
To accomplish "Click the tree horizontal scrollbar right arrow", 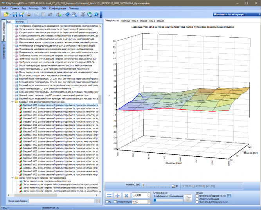I will coord(96,195).
